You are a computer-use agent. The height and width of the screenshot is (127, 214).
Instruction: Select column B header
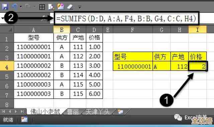[x=62, y=30]
